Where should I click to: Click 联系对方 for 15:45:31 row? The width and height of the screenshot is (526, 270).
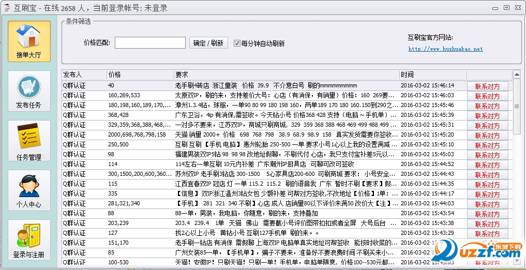click(x=487, y=126)
